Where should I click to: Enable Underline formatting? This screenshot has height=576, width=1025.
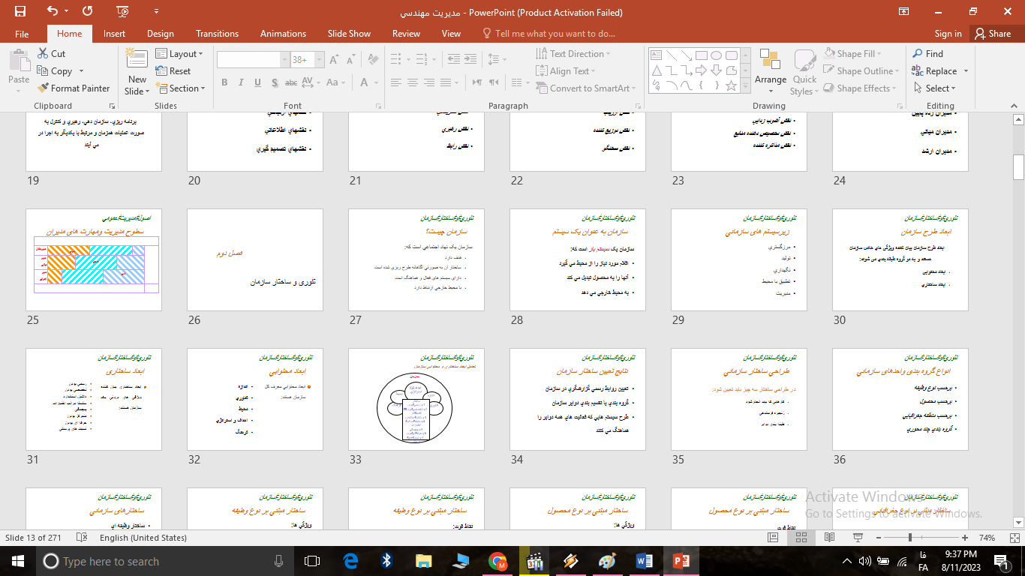point(257,82)
